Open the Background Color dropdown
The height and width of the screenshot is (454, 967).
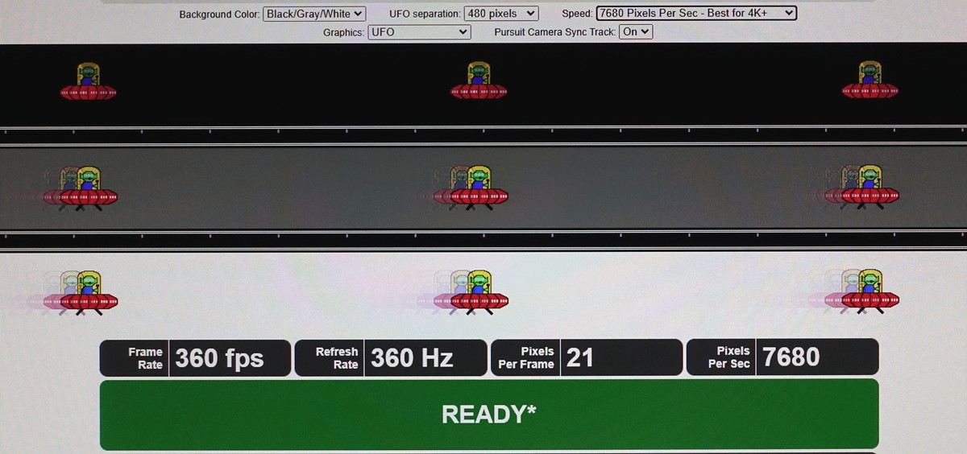tap(314, 14)
